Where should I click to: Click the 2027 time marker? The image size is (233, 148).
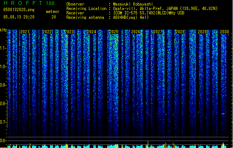tap(158, 32)
